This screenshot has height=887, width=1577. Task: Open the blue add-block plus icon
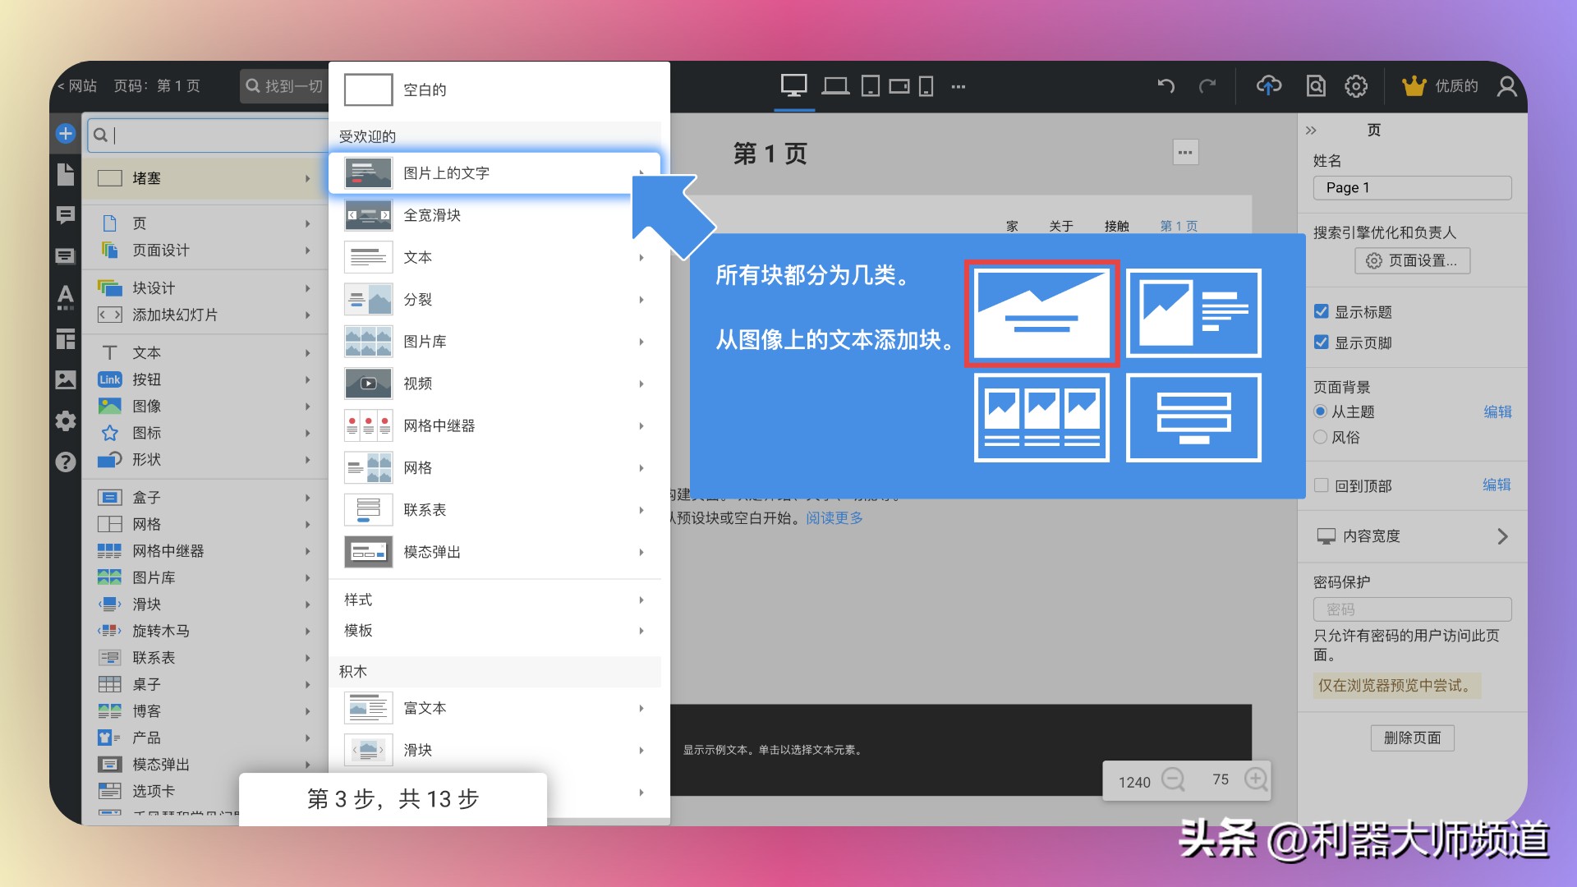(x=65, y=132)
